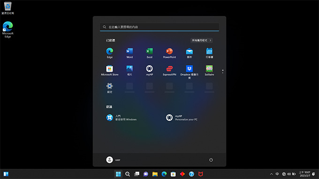This screenshot has height=179, width=319.
Task: Go to next pinned apps page dots
Action: 223,72
